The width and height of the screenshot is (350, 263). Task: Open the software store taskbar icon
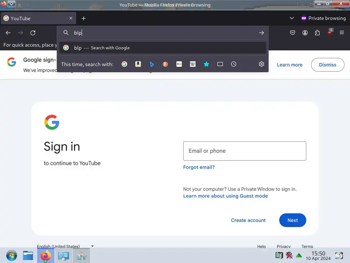point(81,255)
